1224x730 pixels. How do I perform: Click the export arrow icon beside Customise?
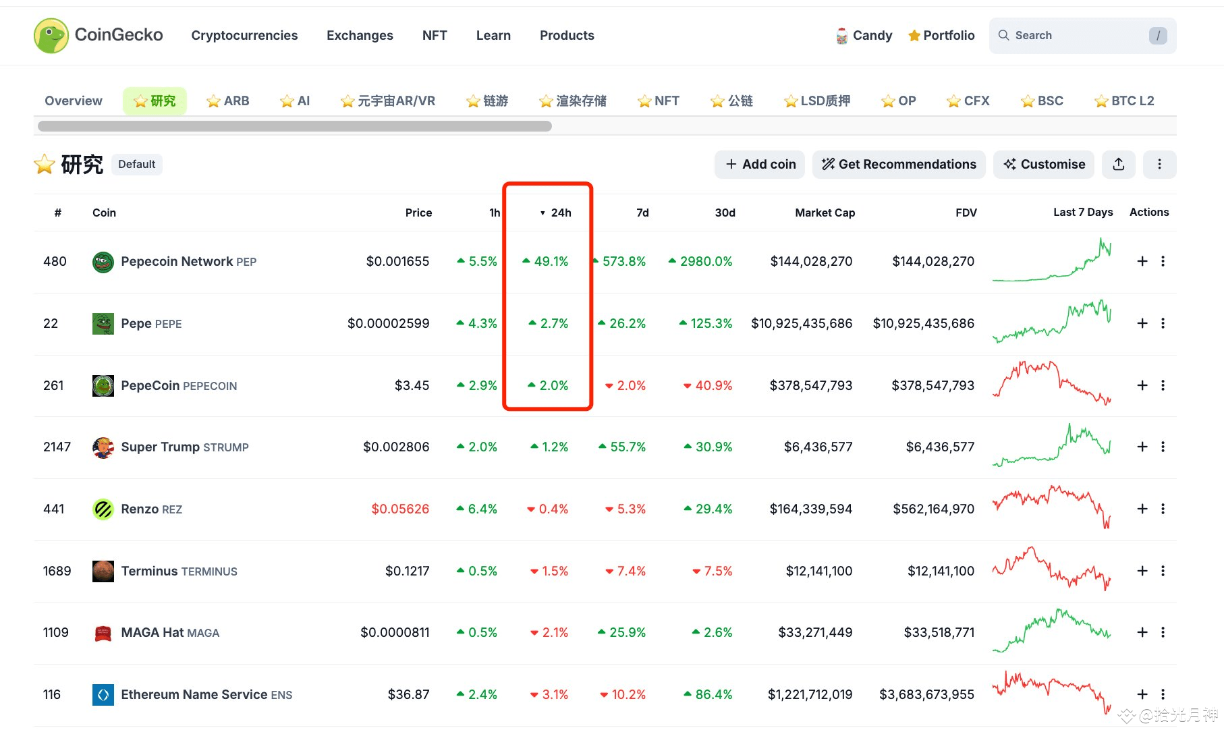pyautogui.click(x=1118, y=164)
